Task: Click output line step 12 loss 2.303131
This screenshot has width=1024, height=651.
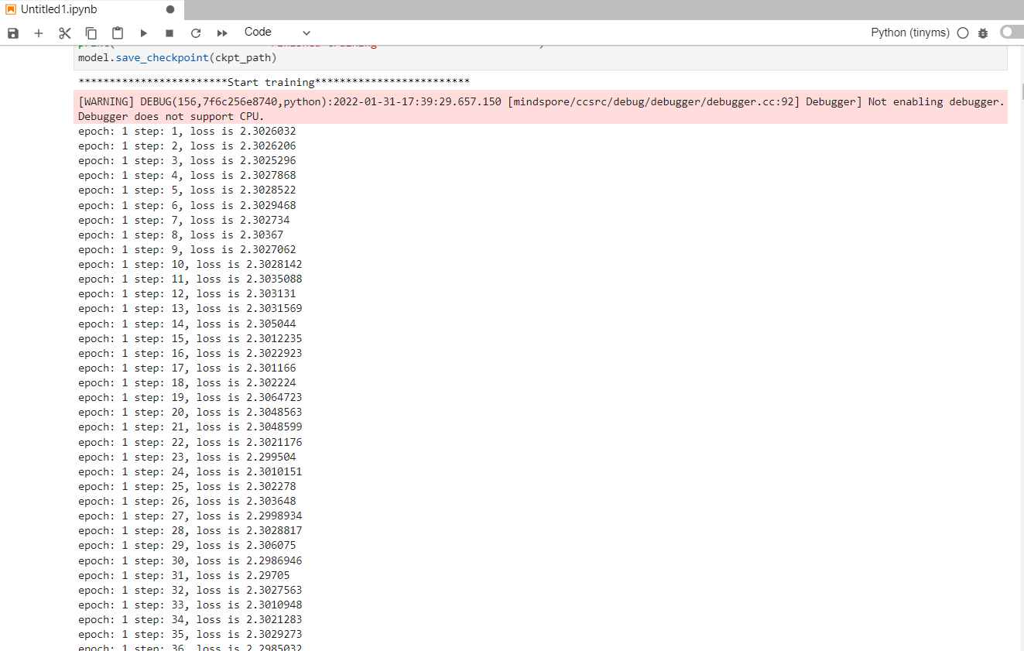Action: click(x=187, y=293)
